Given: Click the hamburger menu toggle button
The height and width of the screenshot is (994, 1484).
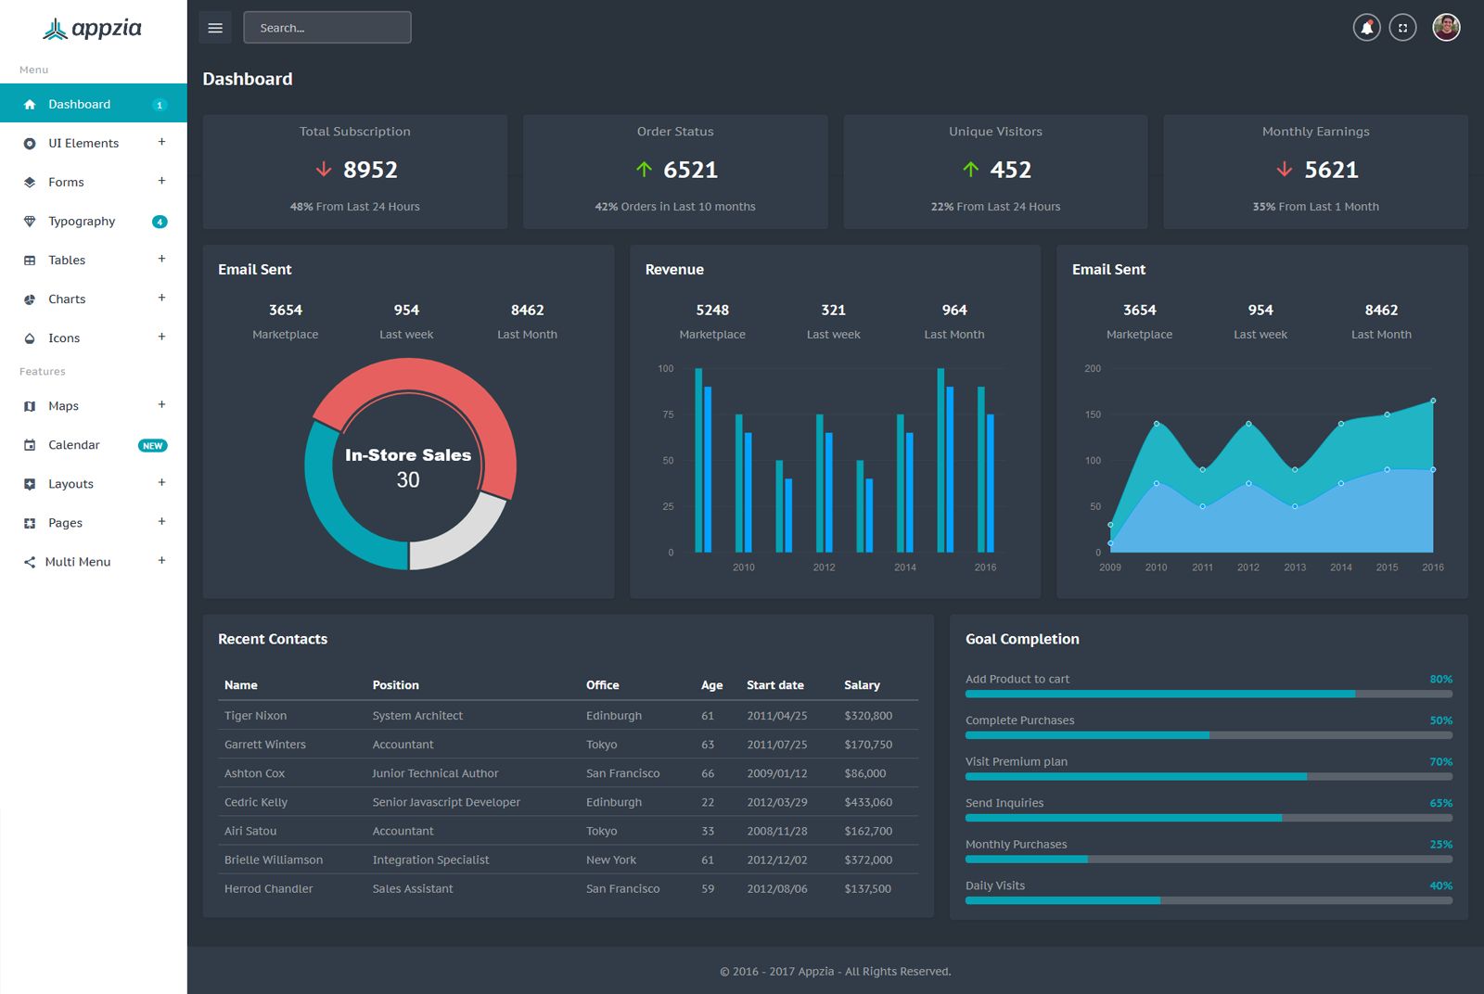Looking at the screenshot, I should pos(215,28).
